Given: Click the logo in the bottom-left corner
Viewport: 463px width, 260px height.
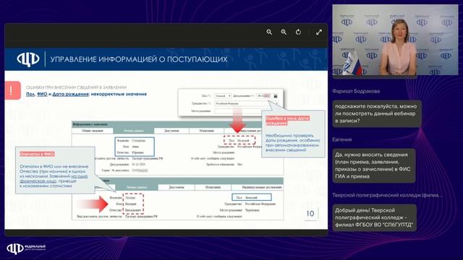Looking at the screenshot, I should (26, 248).
